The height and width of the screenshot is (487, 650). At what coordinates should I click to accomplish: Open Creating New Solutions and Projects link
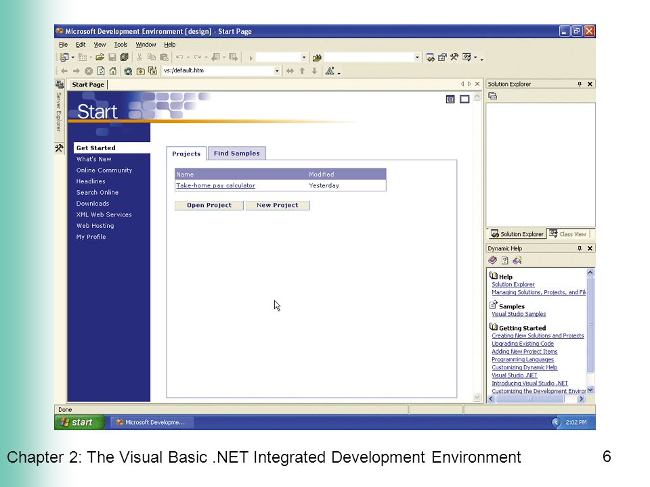[538, 336]
